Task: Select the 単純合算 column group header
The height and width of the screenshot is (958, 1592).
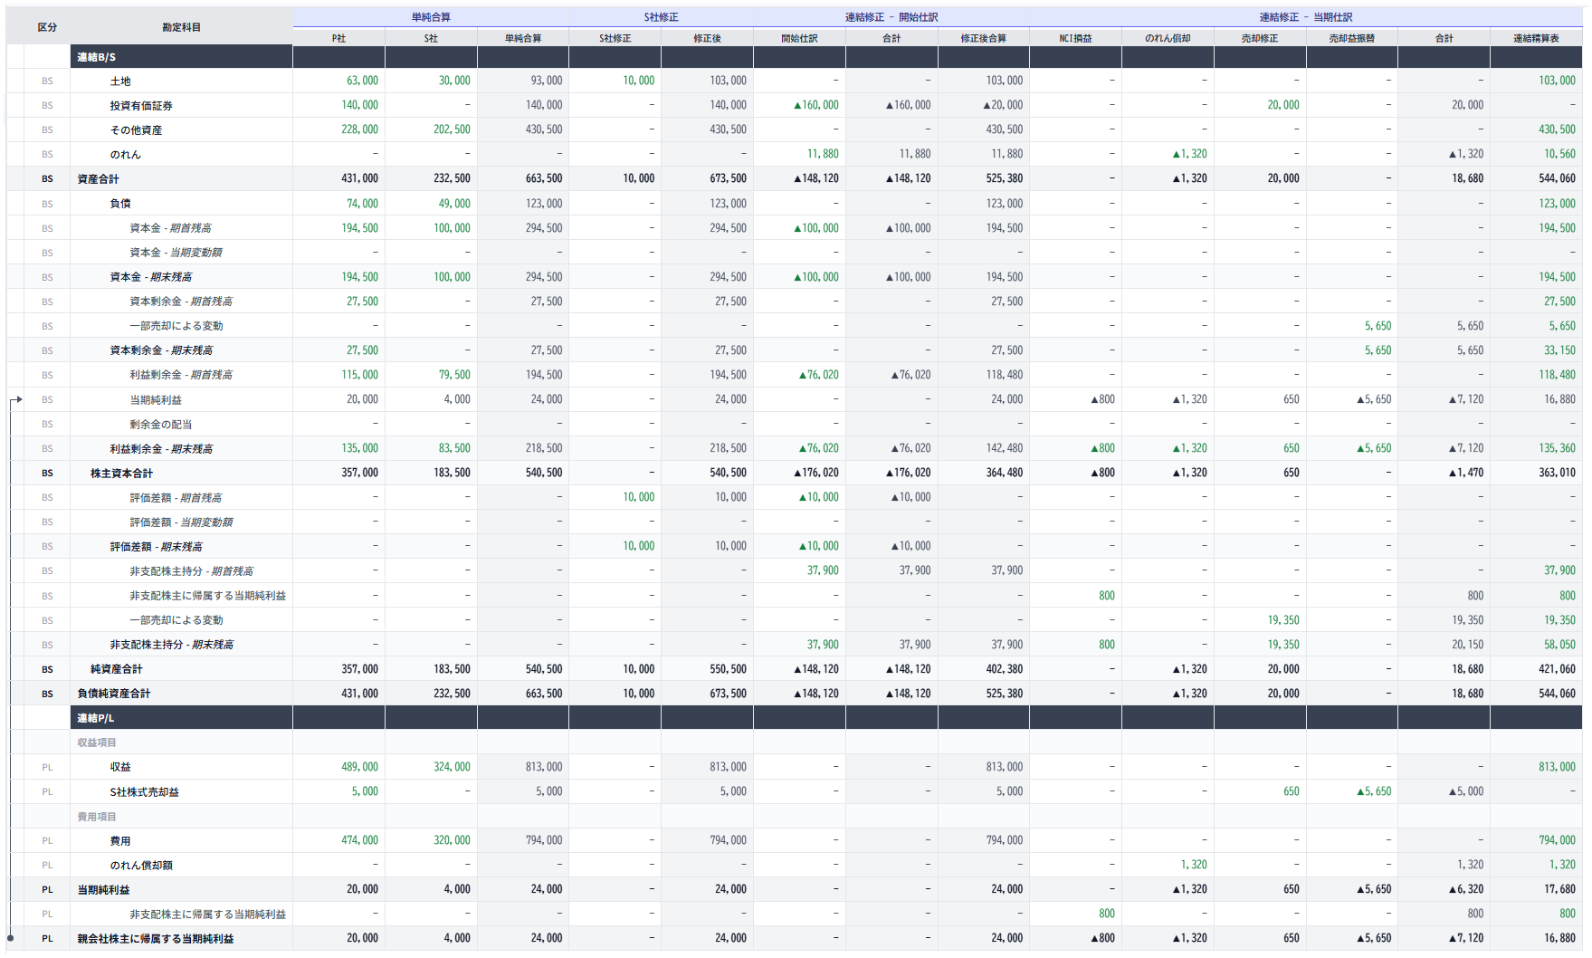Action: [431, 17]
